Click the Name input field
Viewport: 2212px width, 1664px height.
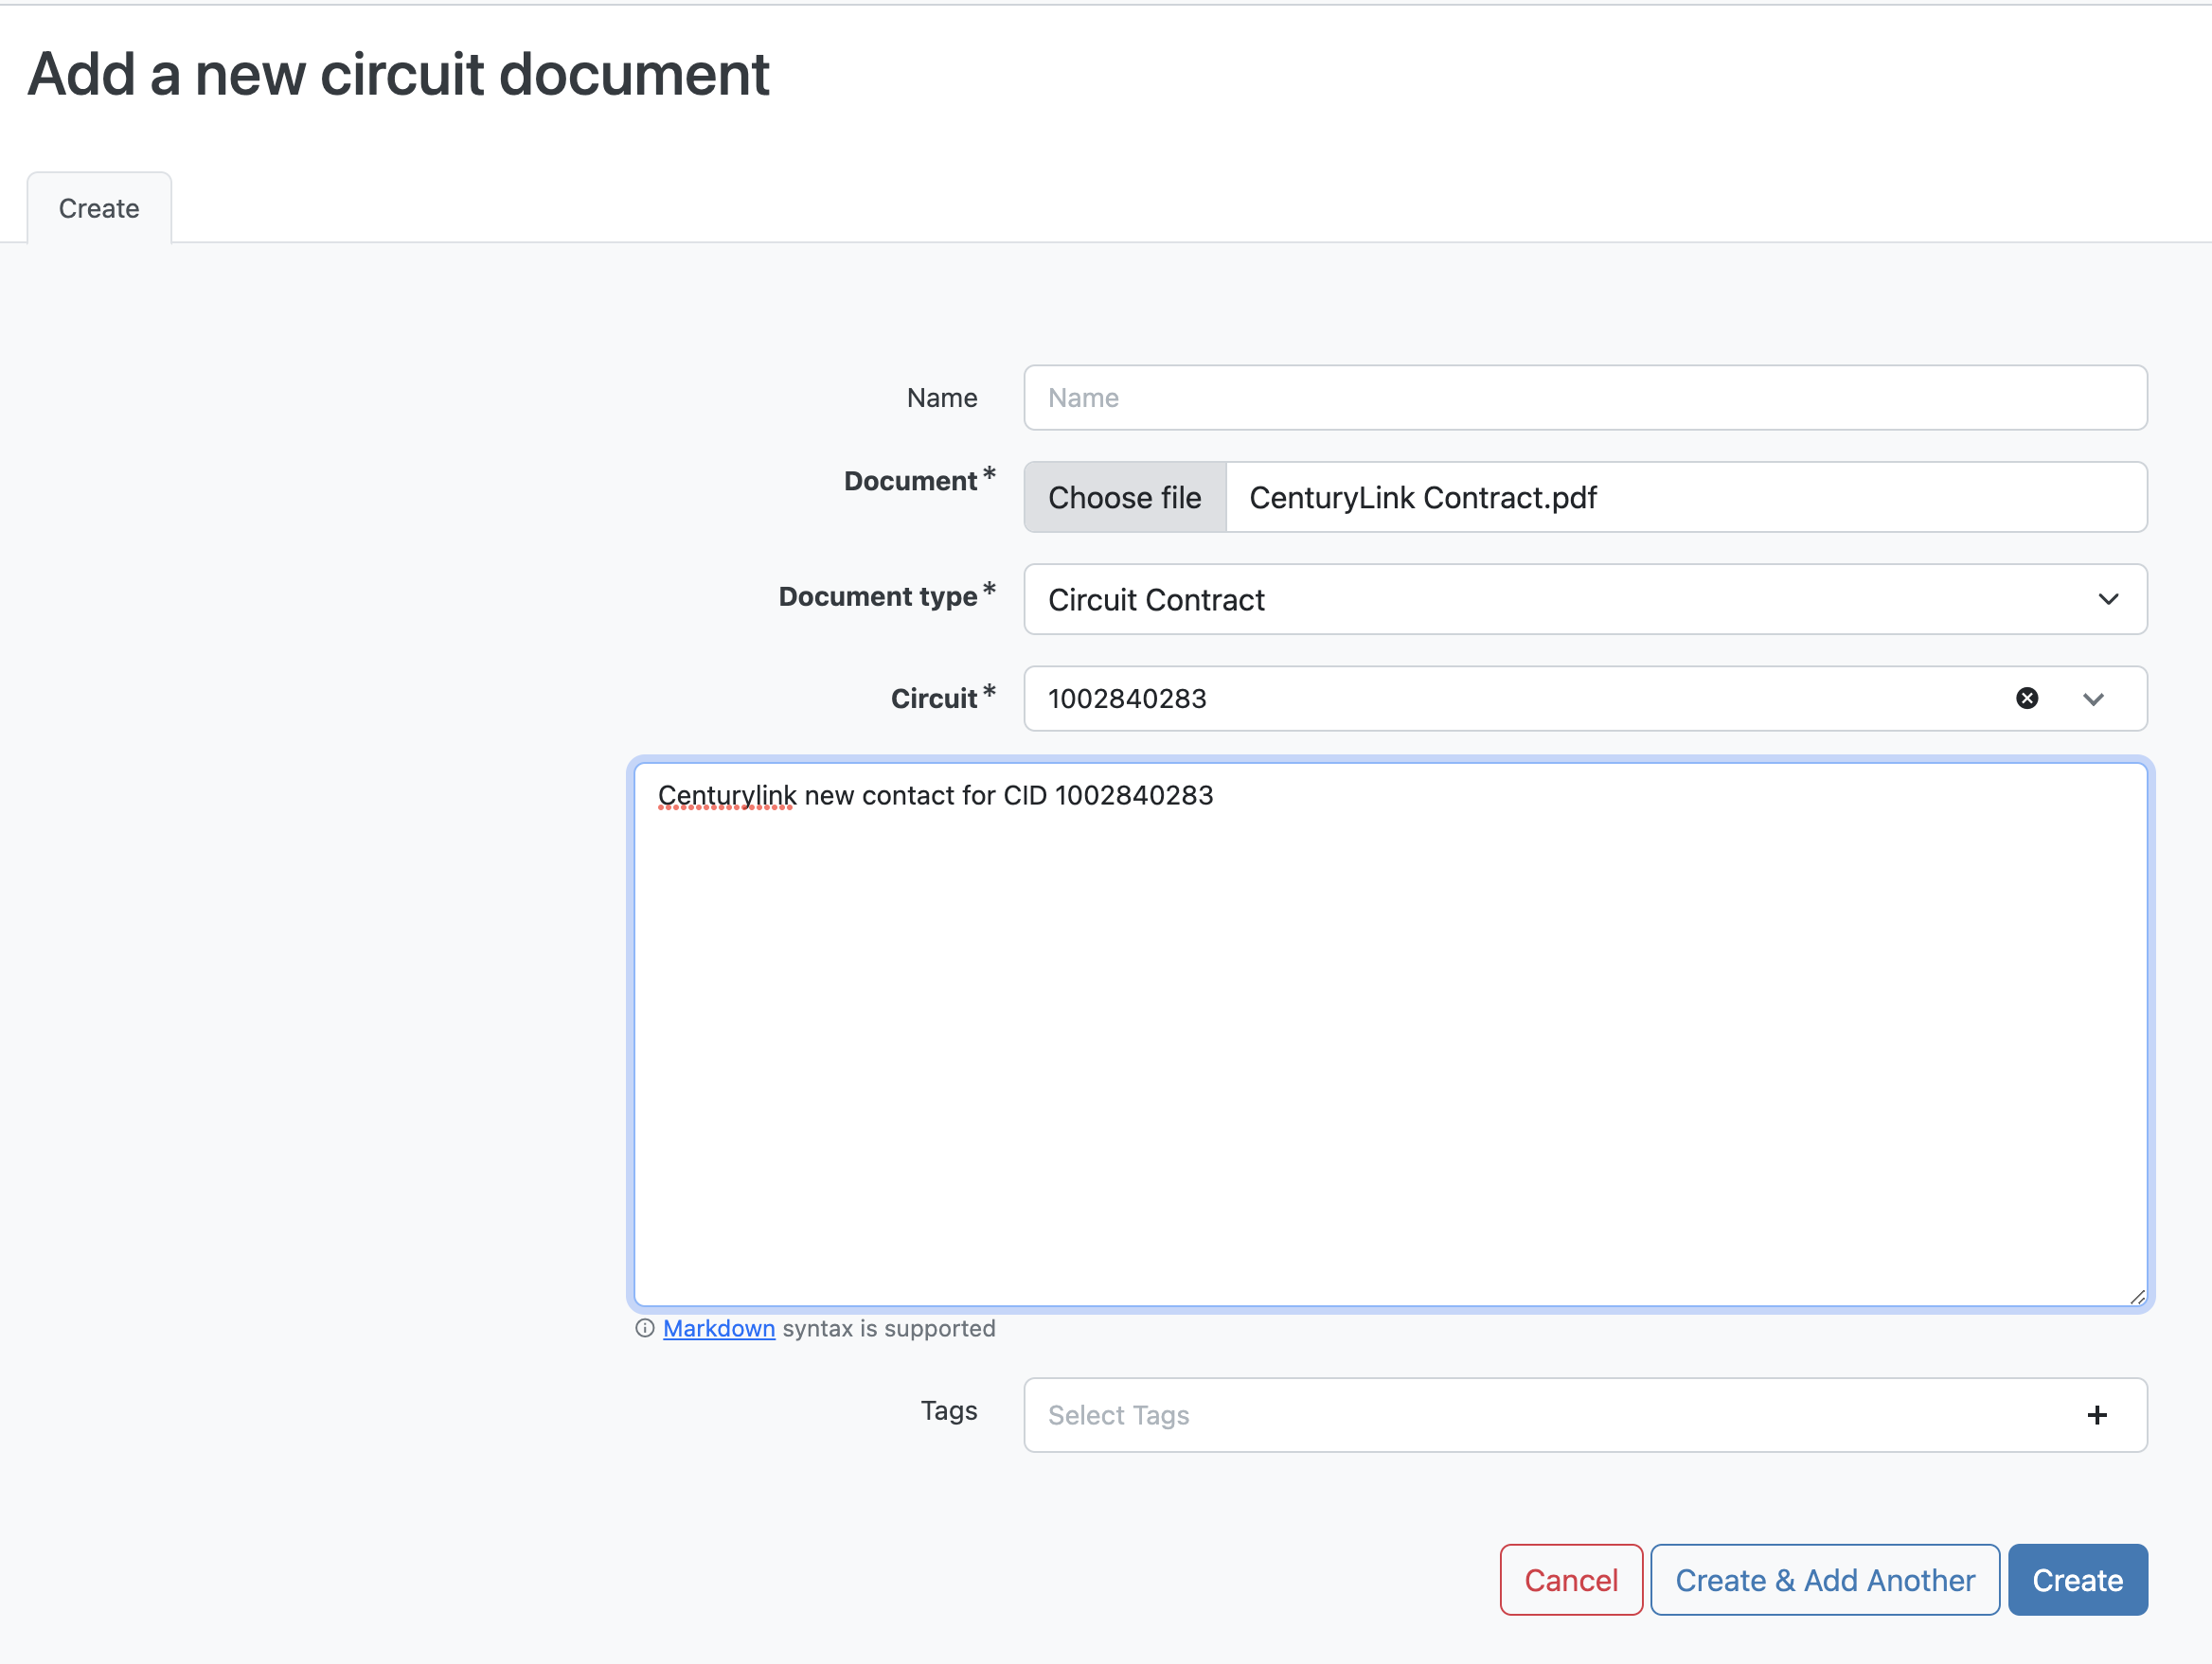pyautogui.click(x=1584, y=397)
